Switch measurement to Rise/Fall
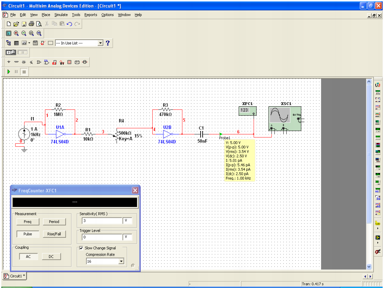 54,234
